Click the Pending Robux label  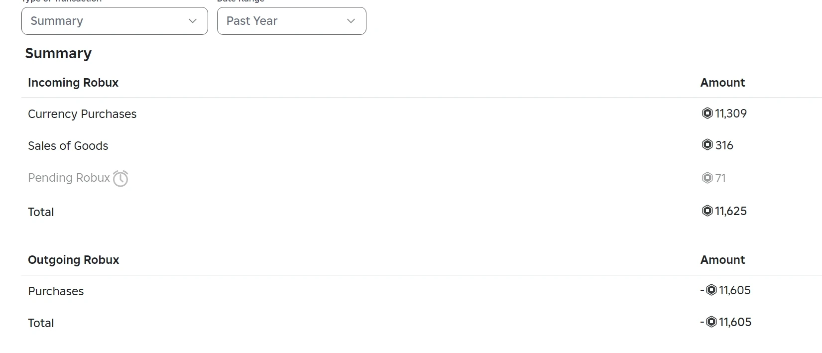pyautogui.click(x=69, y=178)
